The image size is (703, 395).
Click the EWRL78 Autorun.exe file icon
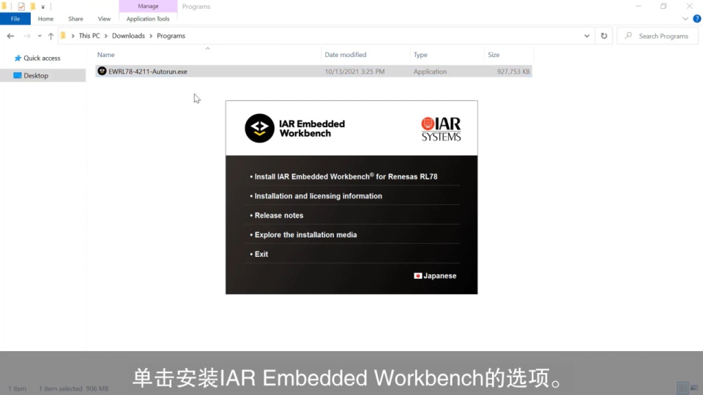102,72
